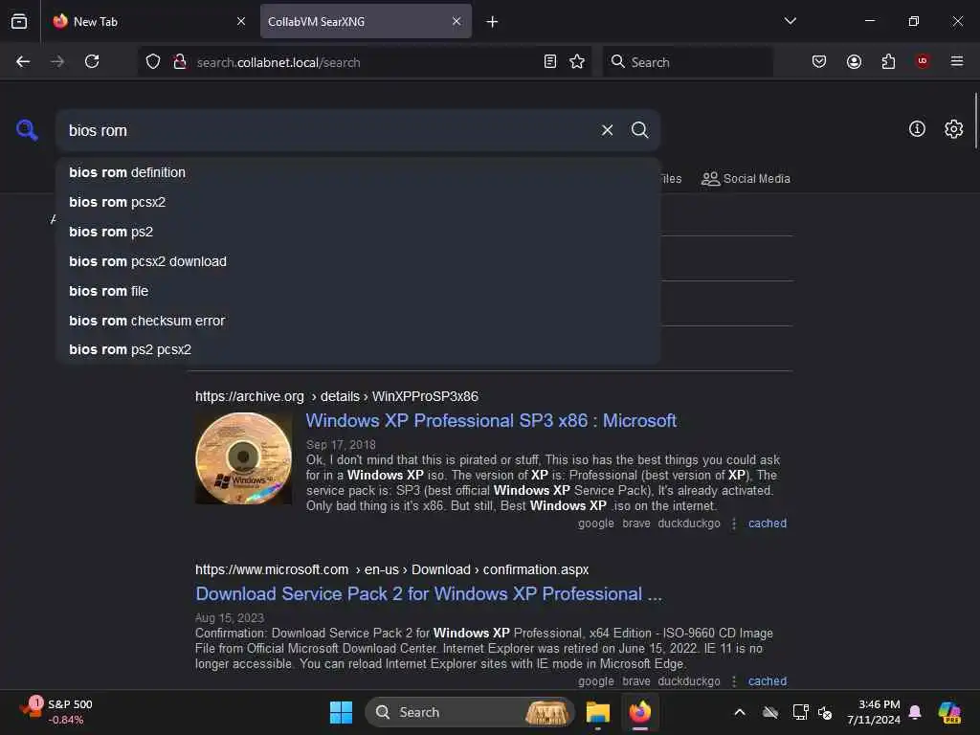The width and height of the screenshot is (980, 735).
Task: Clear the bios rom search query
Action: tap(607, 130)
